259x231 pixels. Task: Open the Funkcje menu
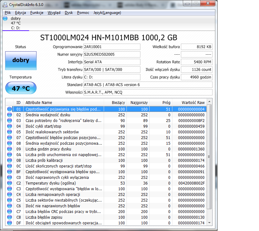tap(37, 13)
